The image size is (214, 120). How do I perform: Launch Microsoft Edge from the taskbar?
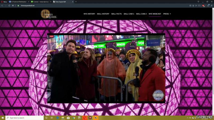[x=58, y=118]
